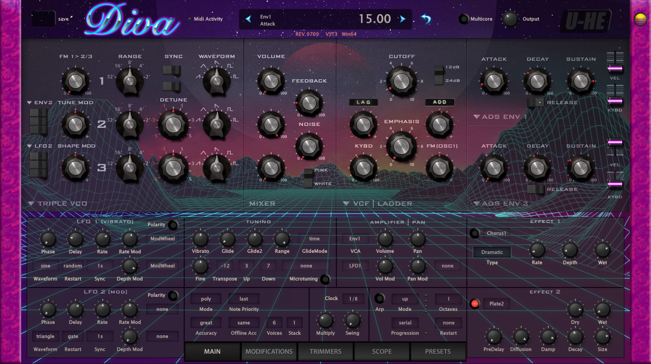The image size is (651, 364).
Task: Toggle the Multicore button
Action: pyautogui.click(x=464, y=18)
